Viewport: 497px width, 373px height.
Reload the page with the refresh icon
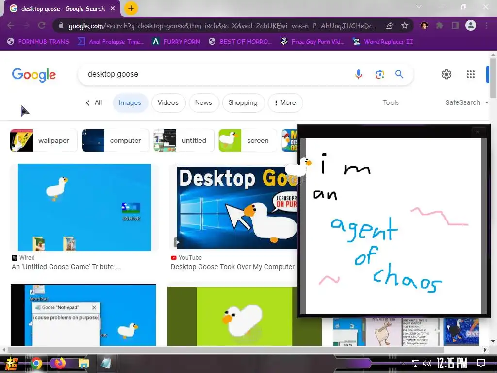pyautogui.click(x=42, y=25)
